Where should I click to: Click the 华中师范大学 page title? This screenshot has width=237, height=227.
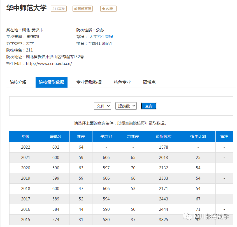(x=26, y=8)
